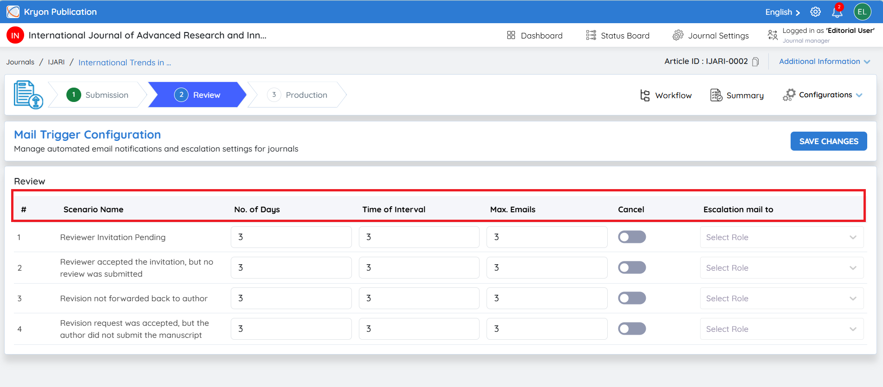Open the Status Board link
The height and width of the screenshot is (387, 883).
pyautogui.click(x=617, y=36)
